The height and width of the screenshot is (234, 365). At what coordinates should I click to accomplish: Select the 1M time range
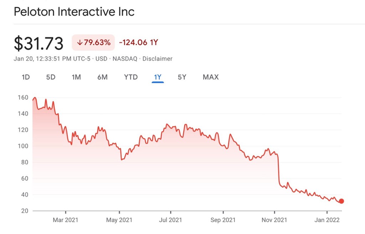pos(76,77)
